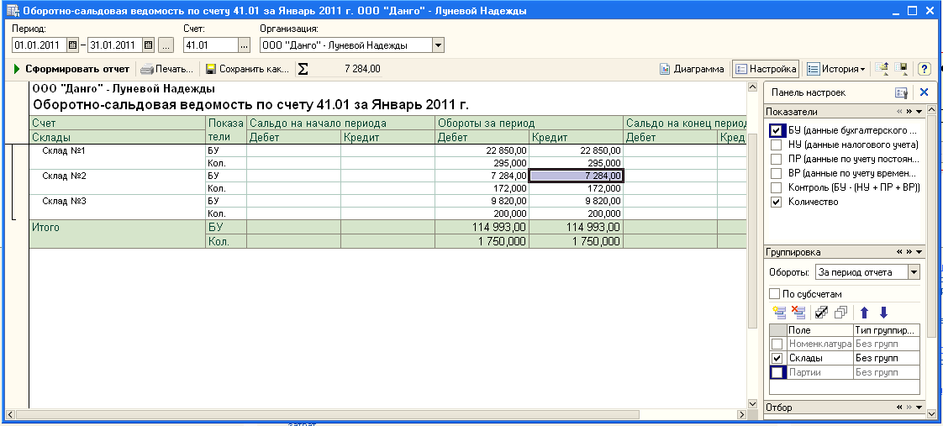Open the Организация dropdown list
The width and height of the screenshot is (943, 426).
(438, 45)
